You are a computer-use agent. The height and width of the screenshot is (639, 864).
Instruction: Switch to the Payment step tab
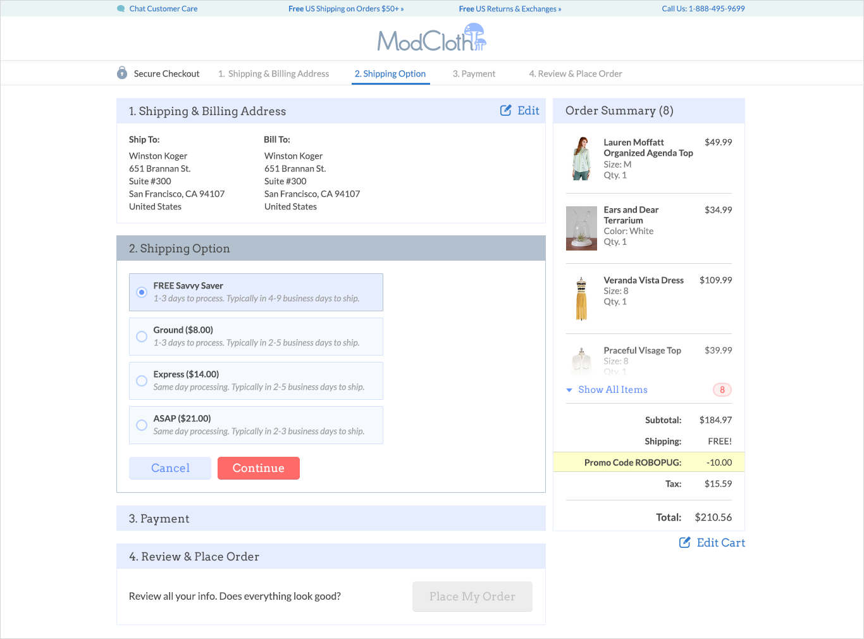pos(474,73)
